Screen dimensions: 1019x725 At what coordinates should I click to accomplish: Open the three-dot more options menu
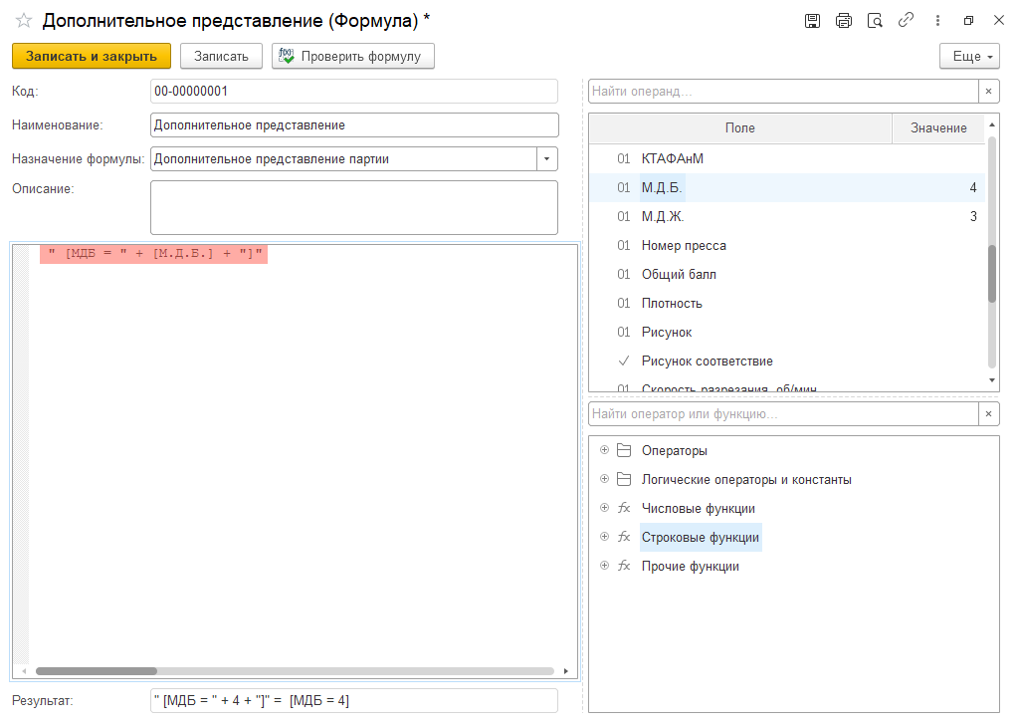tap(937, 21)
